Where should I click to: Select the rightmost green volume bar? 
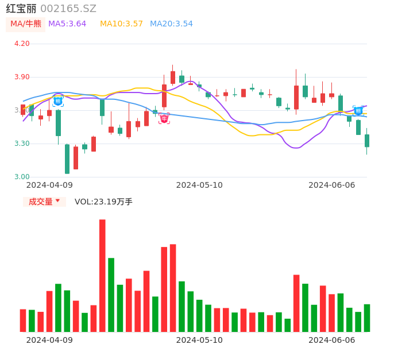[366, 318]
